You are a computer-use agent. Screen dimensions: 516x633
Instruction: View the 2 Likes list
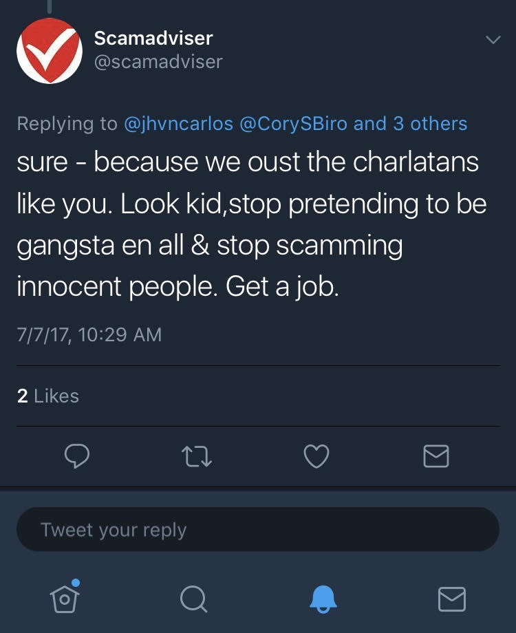pyautogui.click(x=48, y=396)
